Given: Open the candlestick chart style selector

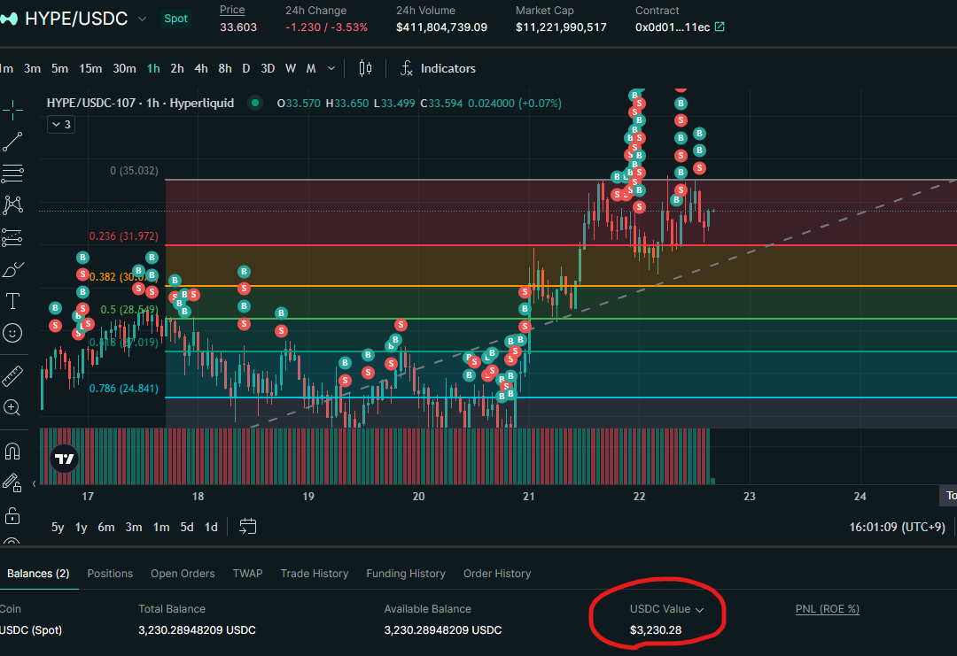Looking at the screenshot, I should click(365, 68).
